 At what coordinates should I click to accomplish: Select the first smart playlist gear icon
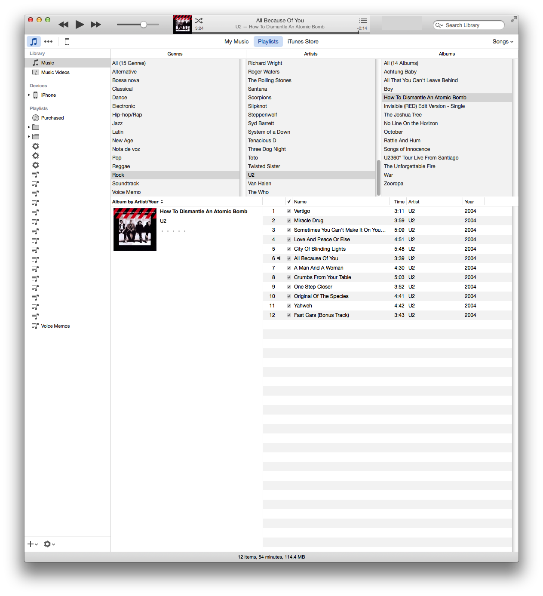(36, 146)
